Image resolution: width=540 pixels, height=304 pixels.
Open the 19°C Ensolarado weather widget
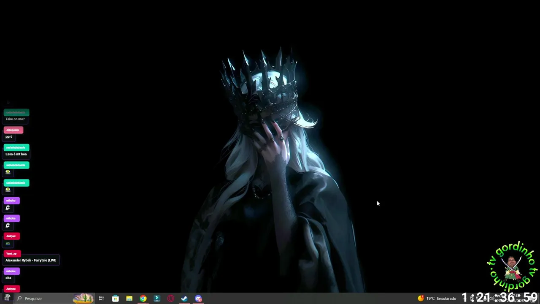tap(437, 299)
